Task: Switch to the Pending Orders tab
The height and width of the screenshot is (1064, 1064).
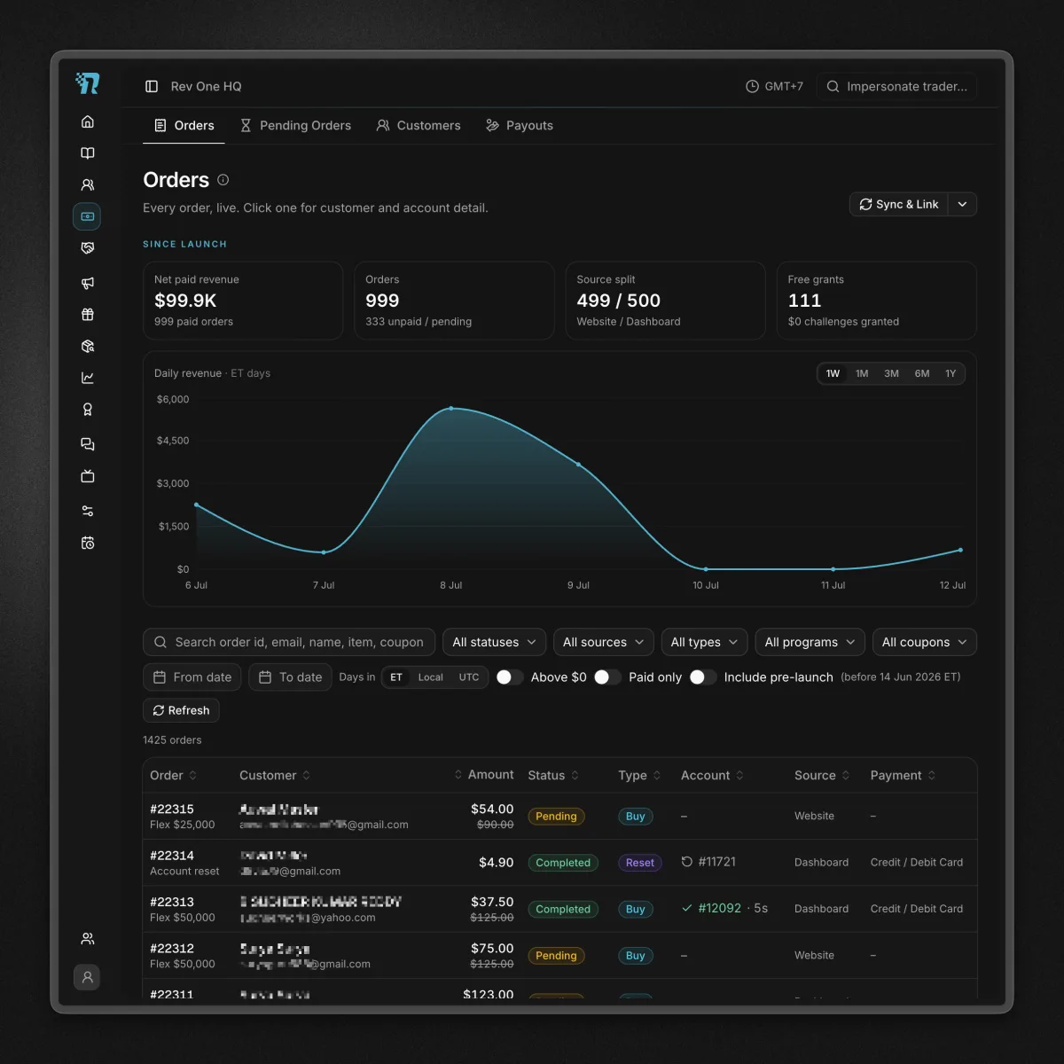Action: (x=296, y=126)
